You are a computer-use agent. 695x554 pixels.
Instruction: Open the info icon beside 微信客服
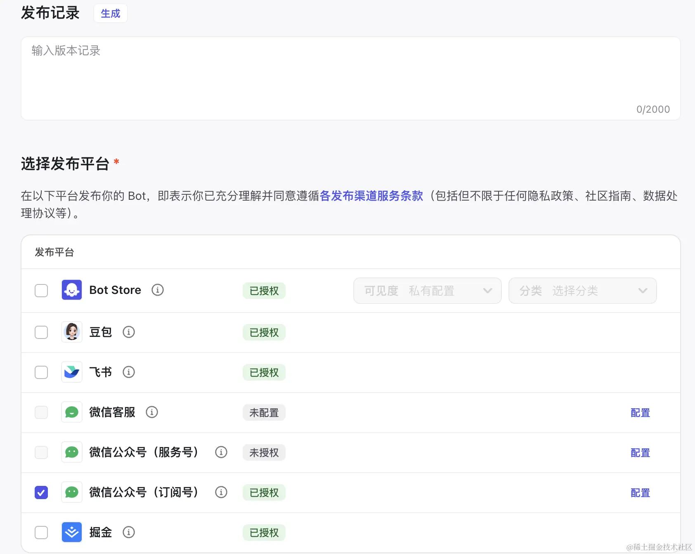(152, 412)
